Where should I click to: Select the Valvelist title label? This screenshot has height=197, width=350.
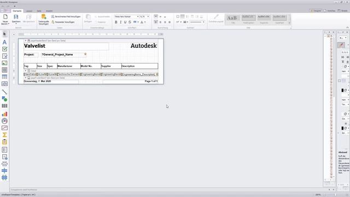coord(66,46)
